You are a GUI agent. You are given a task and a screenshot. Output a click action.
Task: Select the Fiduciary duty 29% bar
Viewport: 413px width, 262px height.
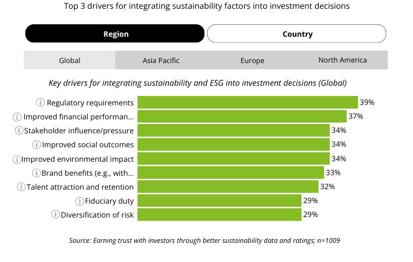[219, 201]
